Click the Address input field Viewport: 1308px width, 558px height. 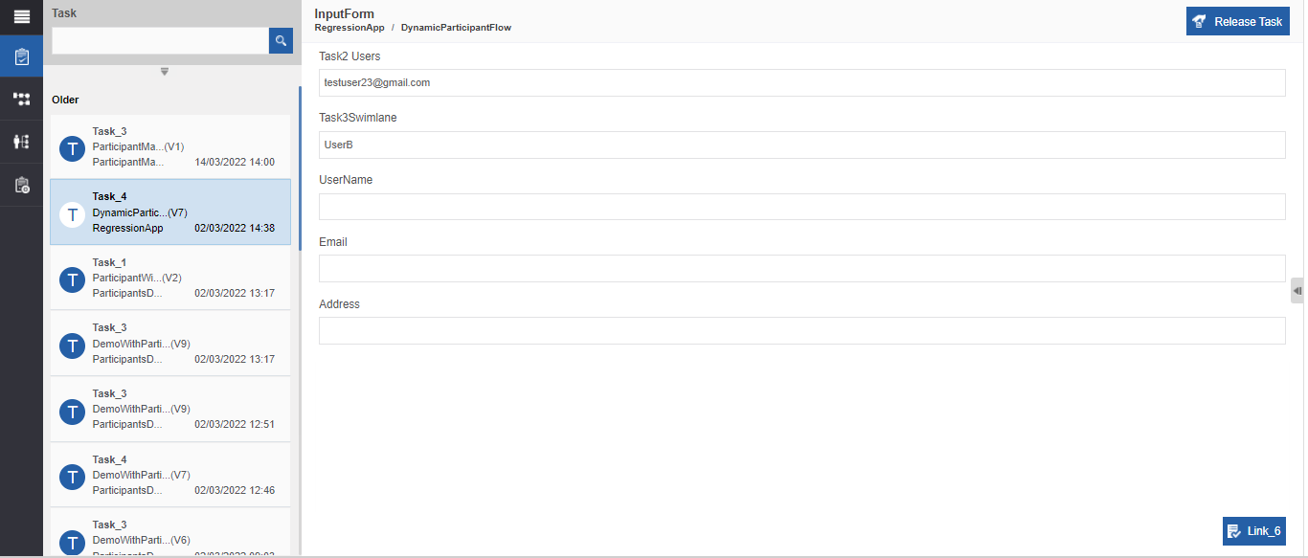click(x=801, y=330)
